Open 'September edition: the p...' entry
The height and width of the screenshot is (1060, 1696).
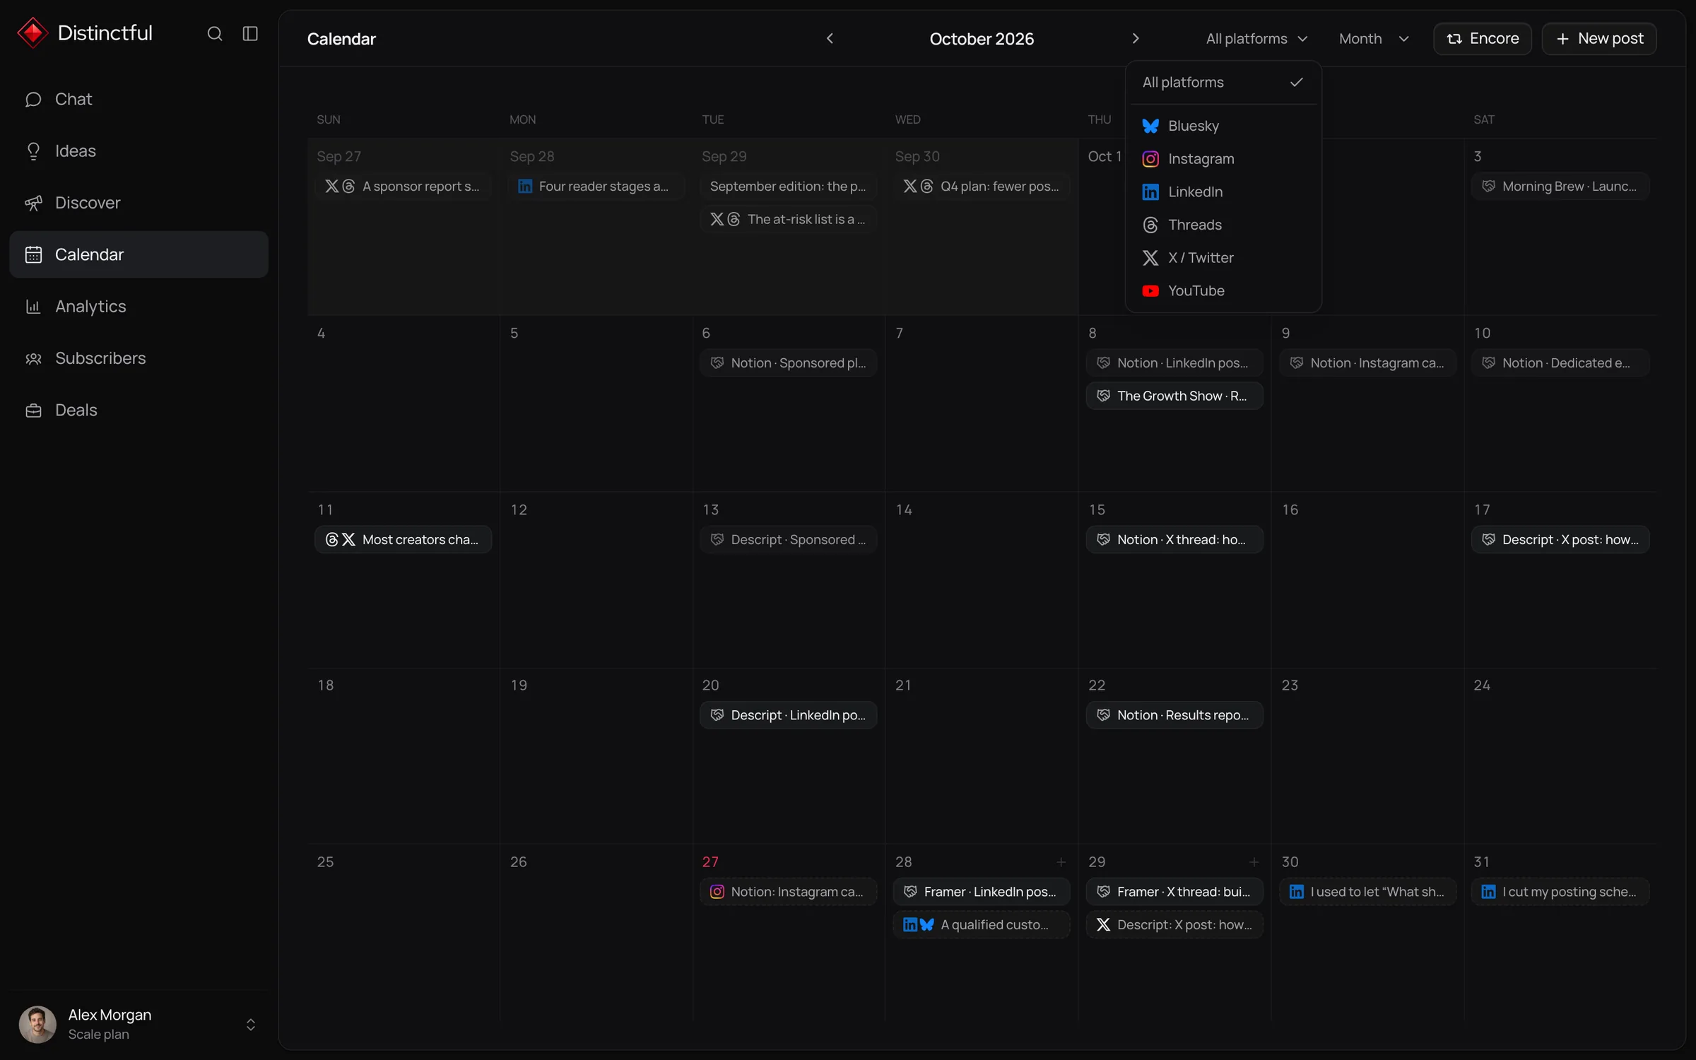(x=789, y=187)
